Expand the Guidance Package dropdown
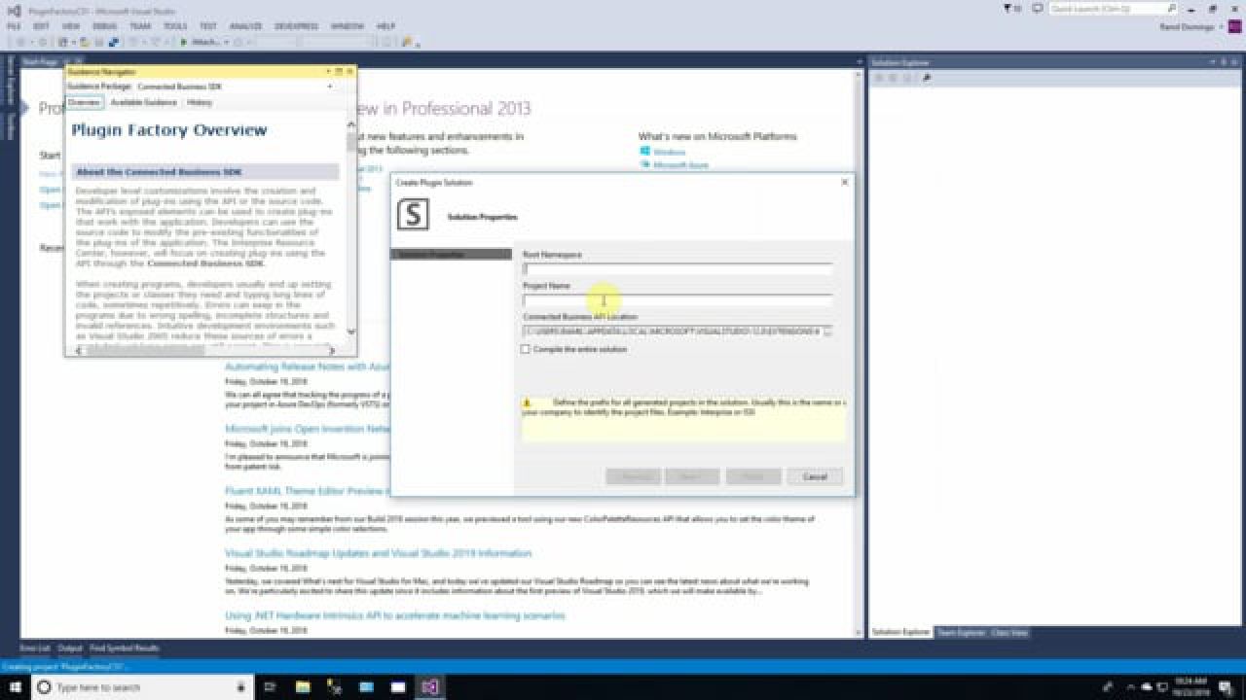Screen dimensions: 1246x700 click(x=329, y=87)
